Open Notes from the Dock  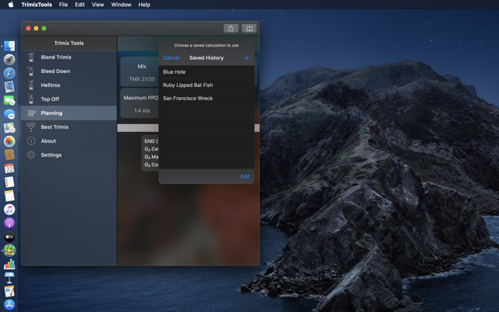(x=9, y=196)
